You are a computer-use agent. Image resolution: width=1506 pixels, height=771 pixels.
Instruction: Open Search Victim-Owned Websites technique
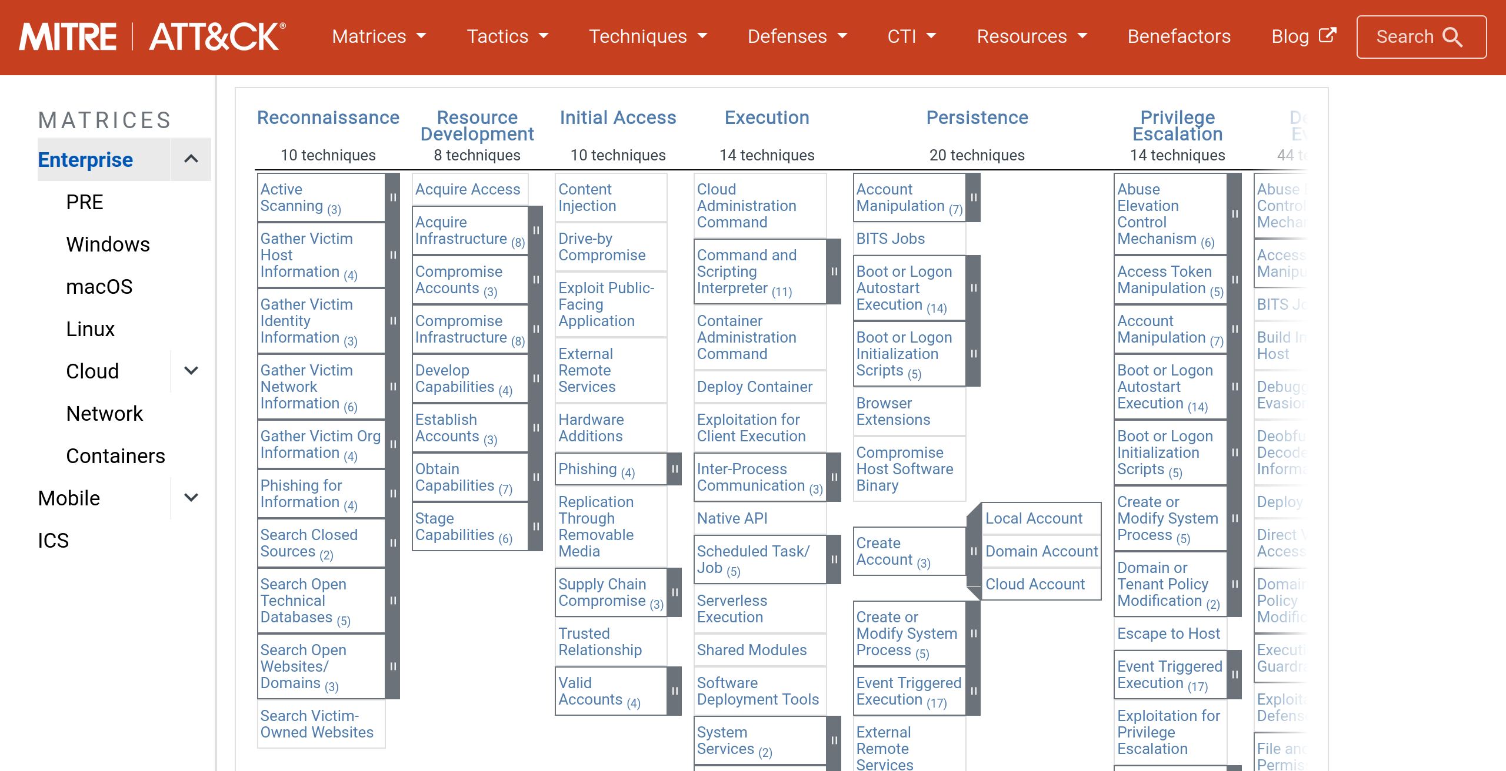click(x=317, y=724)
